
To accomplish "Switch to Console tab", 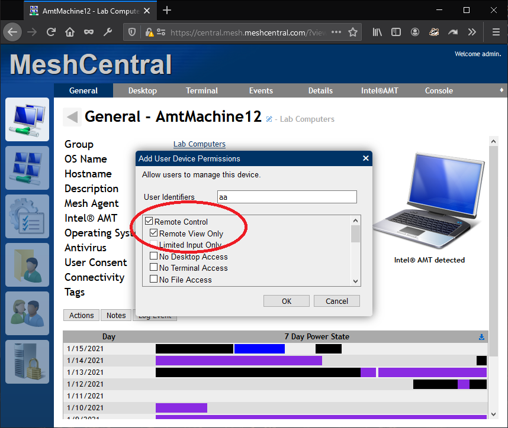I will click(x=439, y=90).
